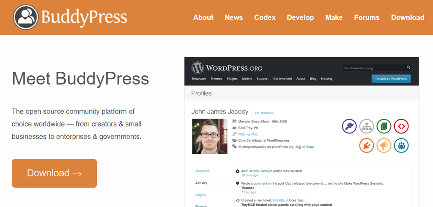This screenshot has height=207, width=433.
Task: Open Get Involved menu item
Action: pyautogui.click(x=282, y=79)
